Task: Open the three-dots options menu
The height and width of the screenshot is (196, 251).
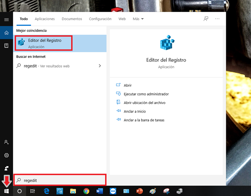Action: coord(217,19)
